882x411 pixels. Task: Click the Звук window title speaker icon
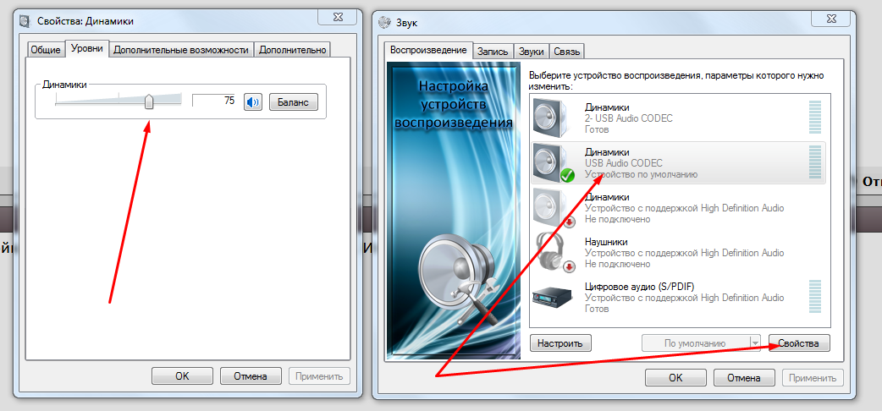(387, 21)
